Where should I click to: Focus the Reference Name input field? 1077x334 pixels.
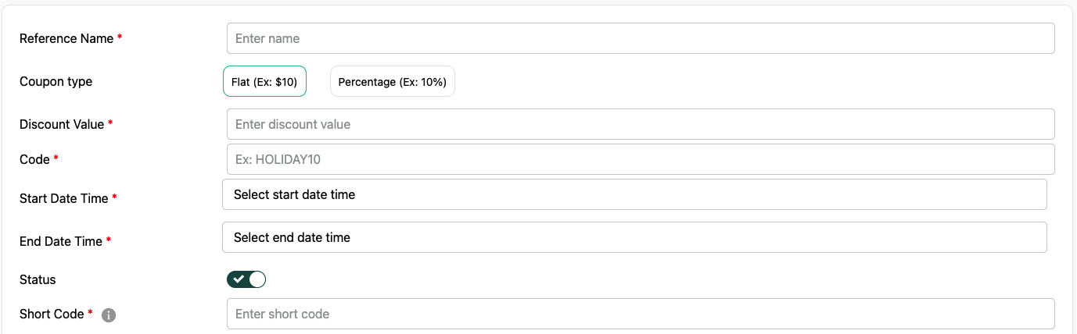(x=641, y=38)
